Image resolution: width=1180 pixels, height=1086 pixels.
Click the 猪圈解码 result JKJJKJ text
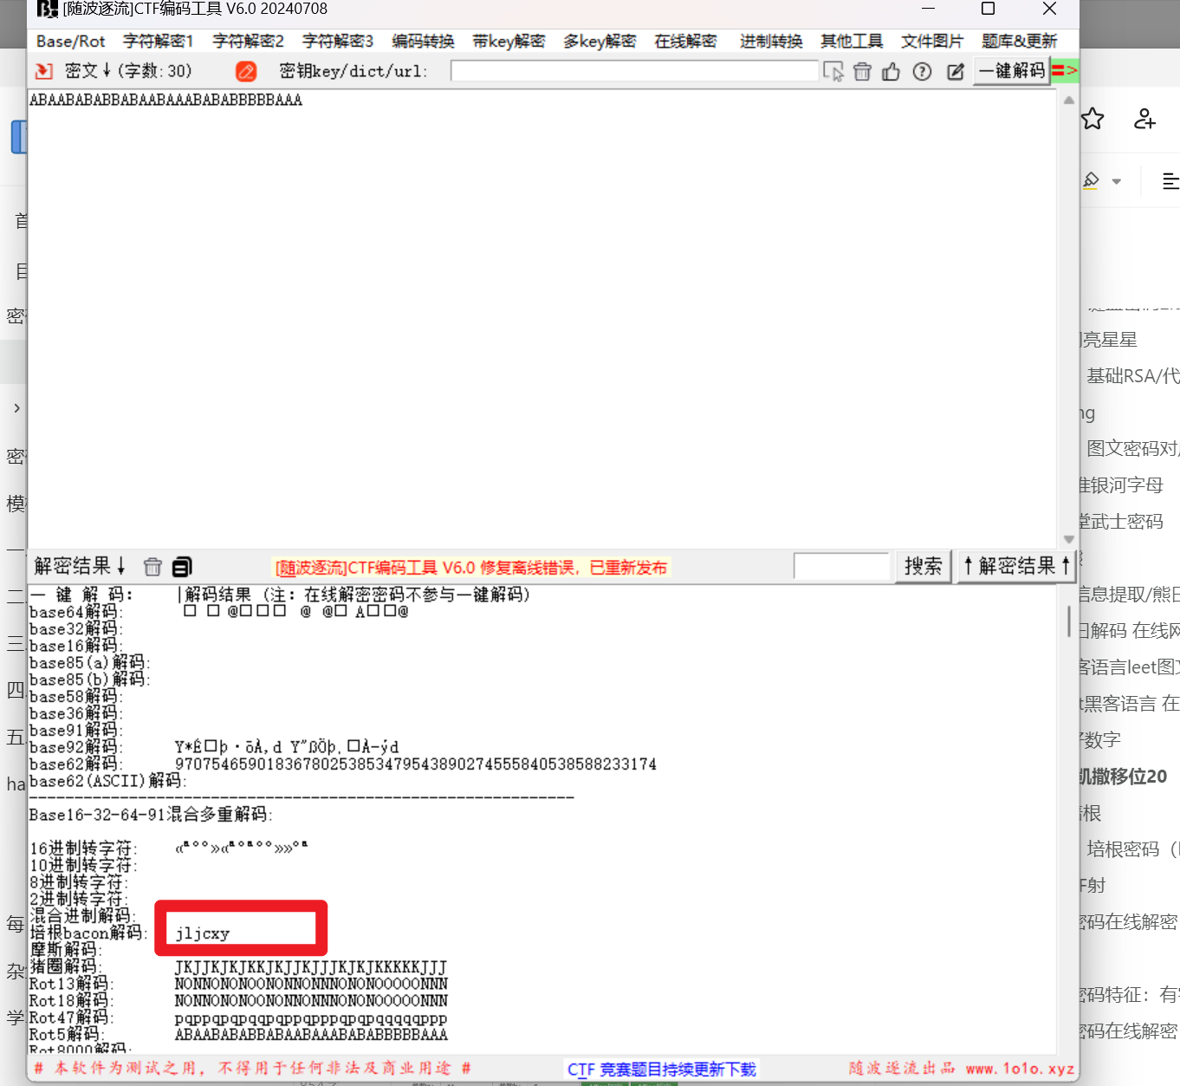click(x=311, y=966)
